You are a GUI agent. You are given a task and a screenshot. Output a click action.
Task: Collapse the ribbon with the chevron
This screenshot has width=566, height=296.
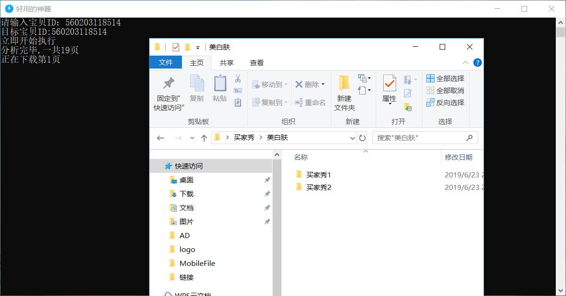point(466,63)
